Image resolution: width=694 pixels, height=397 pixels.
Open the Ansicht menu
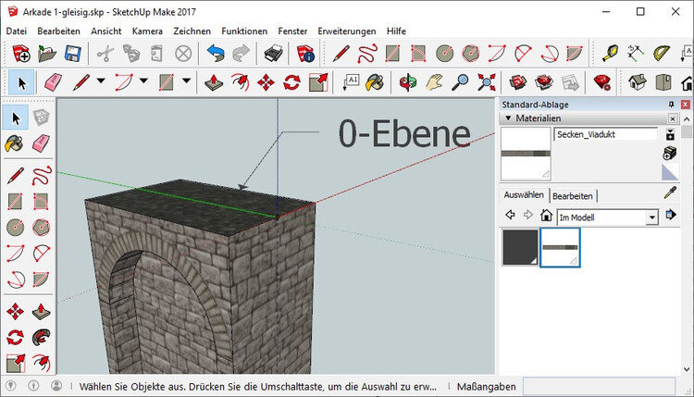(x=106, y=31)
